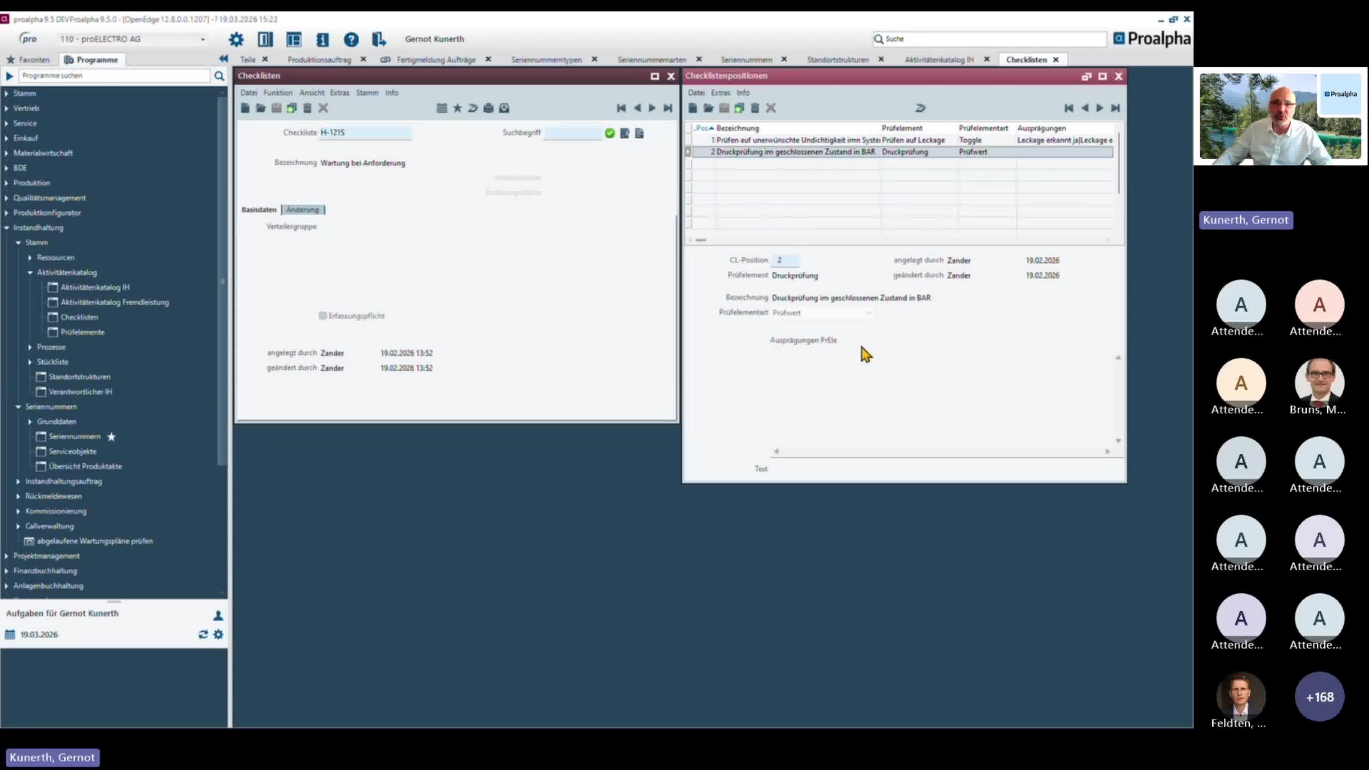Jump to last record in Checklistenpositionen

[x=1116, y=108]
